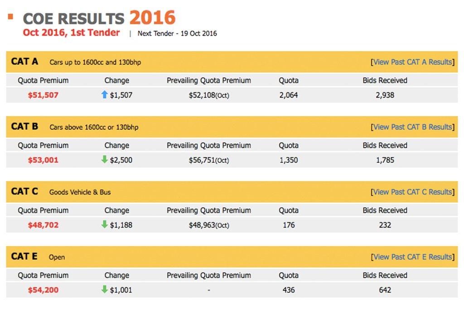Select the CAT C Goods Vehicle & Bus header

coord(80,192)
